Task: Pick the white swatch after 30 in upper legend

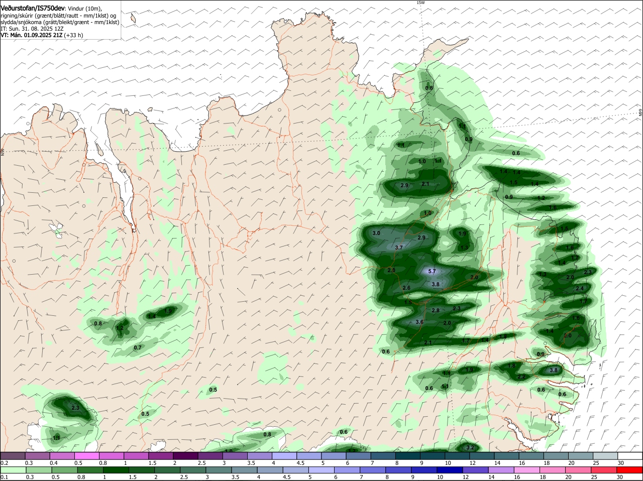Action: (x=630, y=456)
